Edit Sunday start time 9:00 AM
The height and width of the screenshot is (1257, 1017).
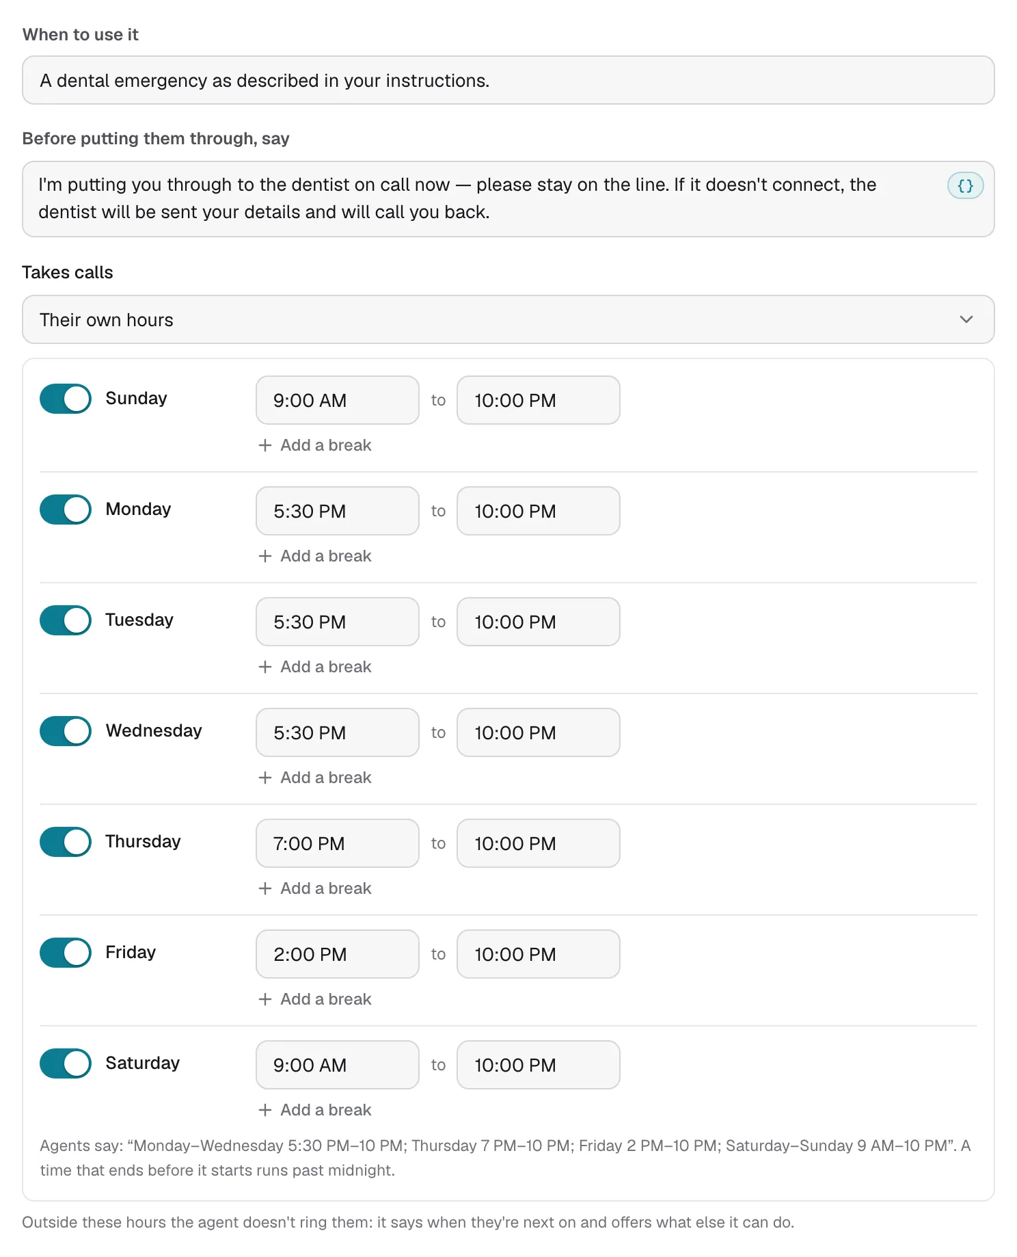pyautogui.click(x=338, y=400)
